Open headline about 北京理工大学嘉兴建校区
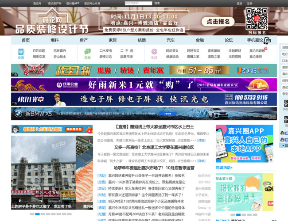The width and height of the screenshot is (288, 221). point(154,148)
